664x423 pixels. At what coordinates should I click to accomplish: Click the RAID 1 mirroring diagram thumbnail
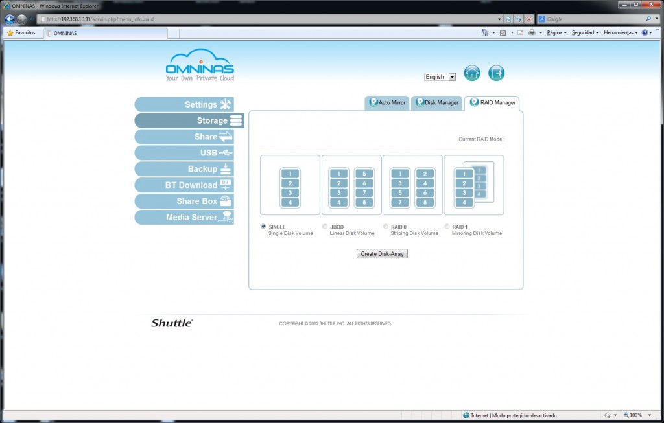pyautogui.click(x=474, y=185)
